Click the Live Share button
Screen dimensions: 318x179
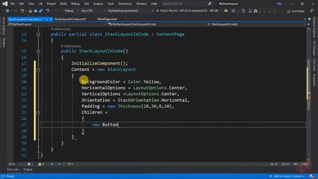pyautogui.click(x=296, y=11)
